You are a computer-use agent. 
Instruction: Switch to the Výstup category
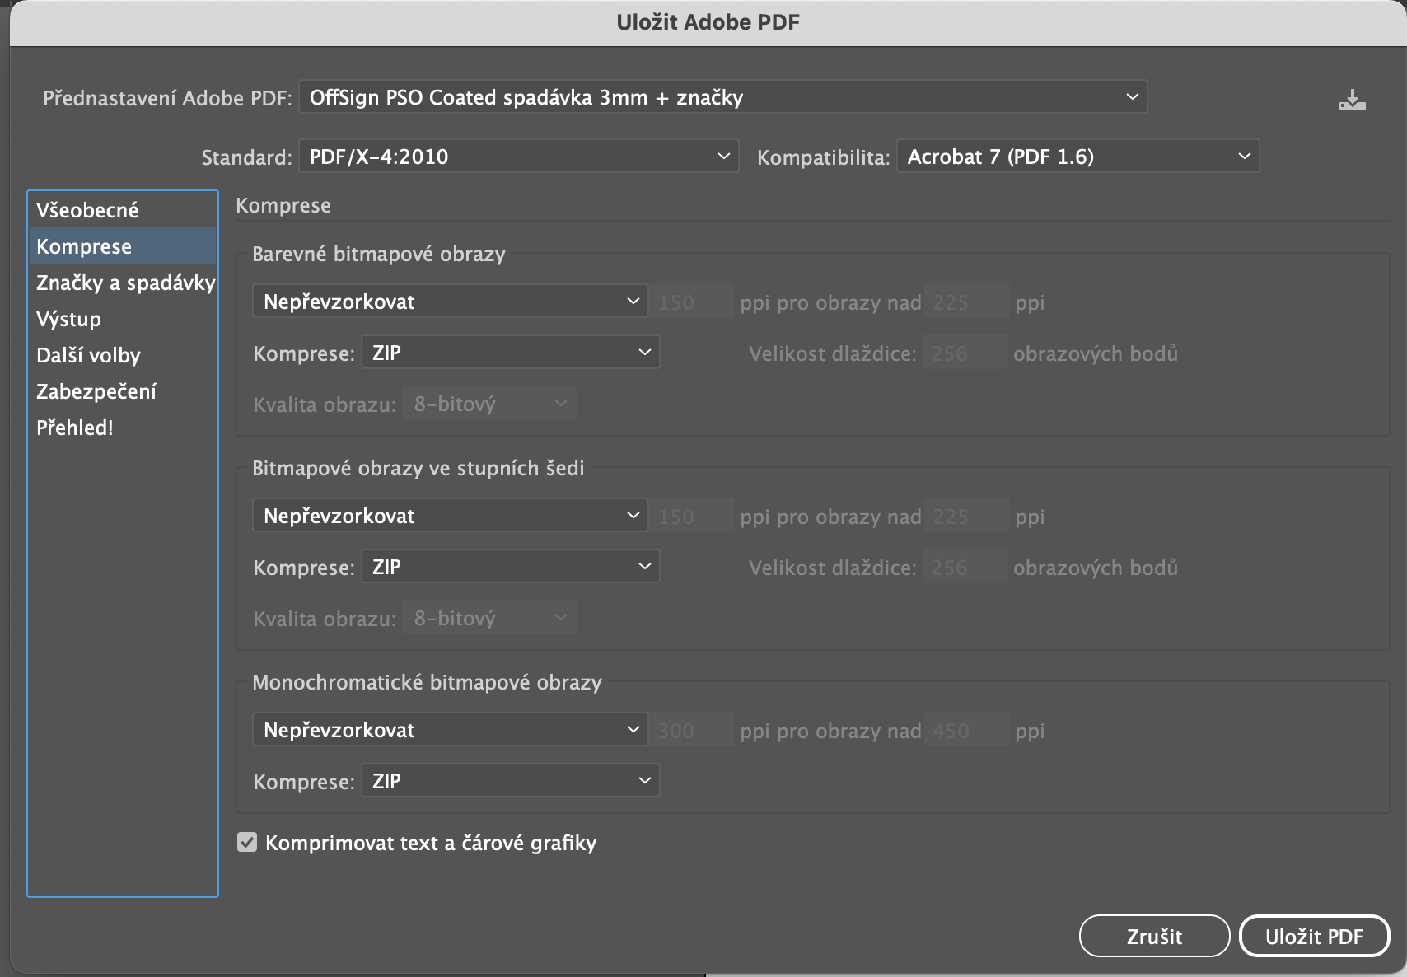[123, 319]
